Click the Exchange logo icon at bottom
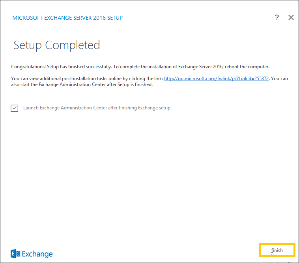Screen dimensions: 299x263 (x=15, y=254)
